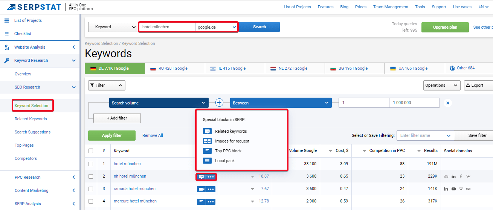The width and height of the screenshot is (493, 210).
Task: Open the EN language selector
Action: click(483, 7)
